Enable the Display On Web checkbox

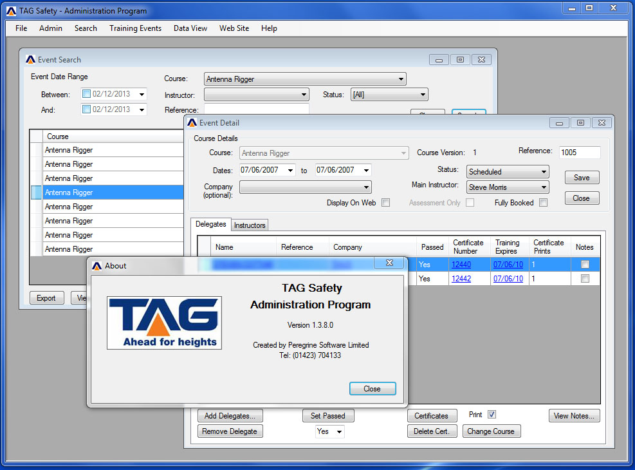[386, 203]
